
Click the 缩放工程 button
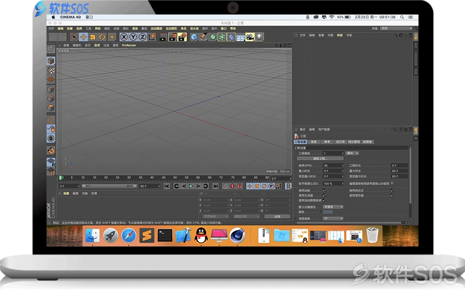click(x=320, y=158)
